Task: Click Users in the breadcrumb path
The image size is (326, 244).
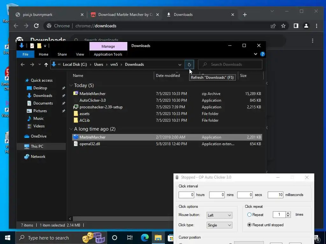Action: [x=99, y=64]
